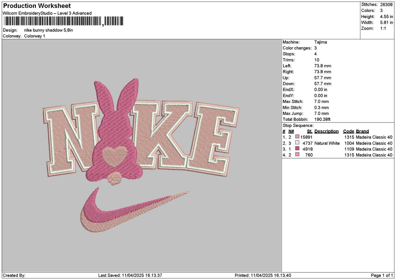This screenshot has height=280, width=396.
Task: Select the Colorway 1 value
Action: click(x=35, y=36)
